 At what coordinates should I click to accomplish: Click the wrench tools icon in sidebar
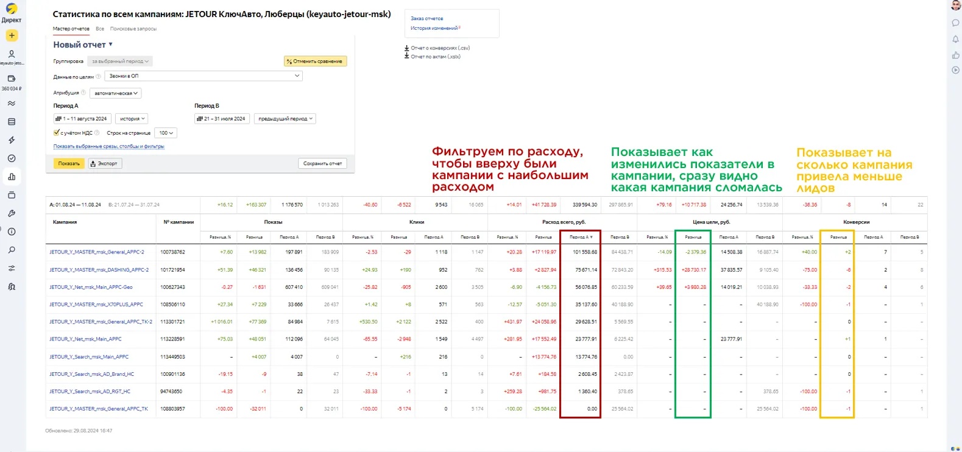click(x=12, y=213)
